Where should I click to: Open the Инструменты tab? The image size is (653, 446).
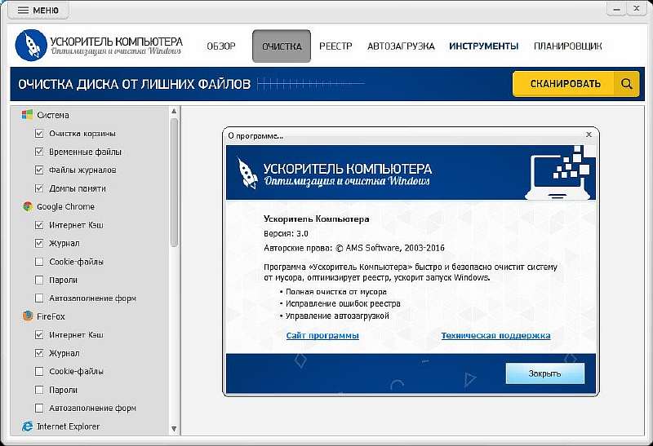[x=483, y=46]
